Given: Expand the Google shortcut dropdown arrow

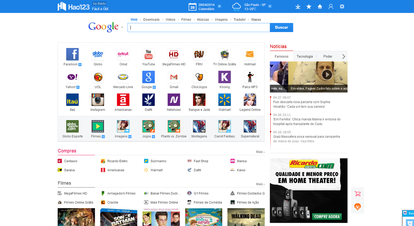Looking at the screenshot, I should 154,87.
